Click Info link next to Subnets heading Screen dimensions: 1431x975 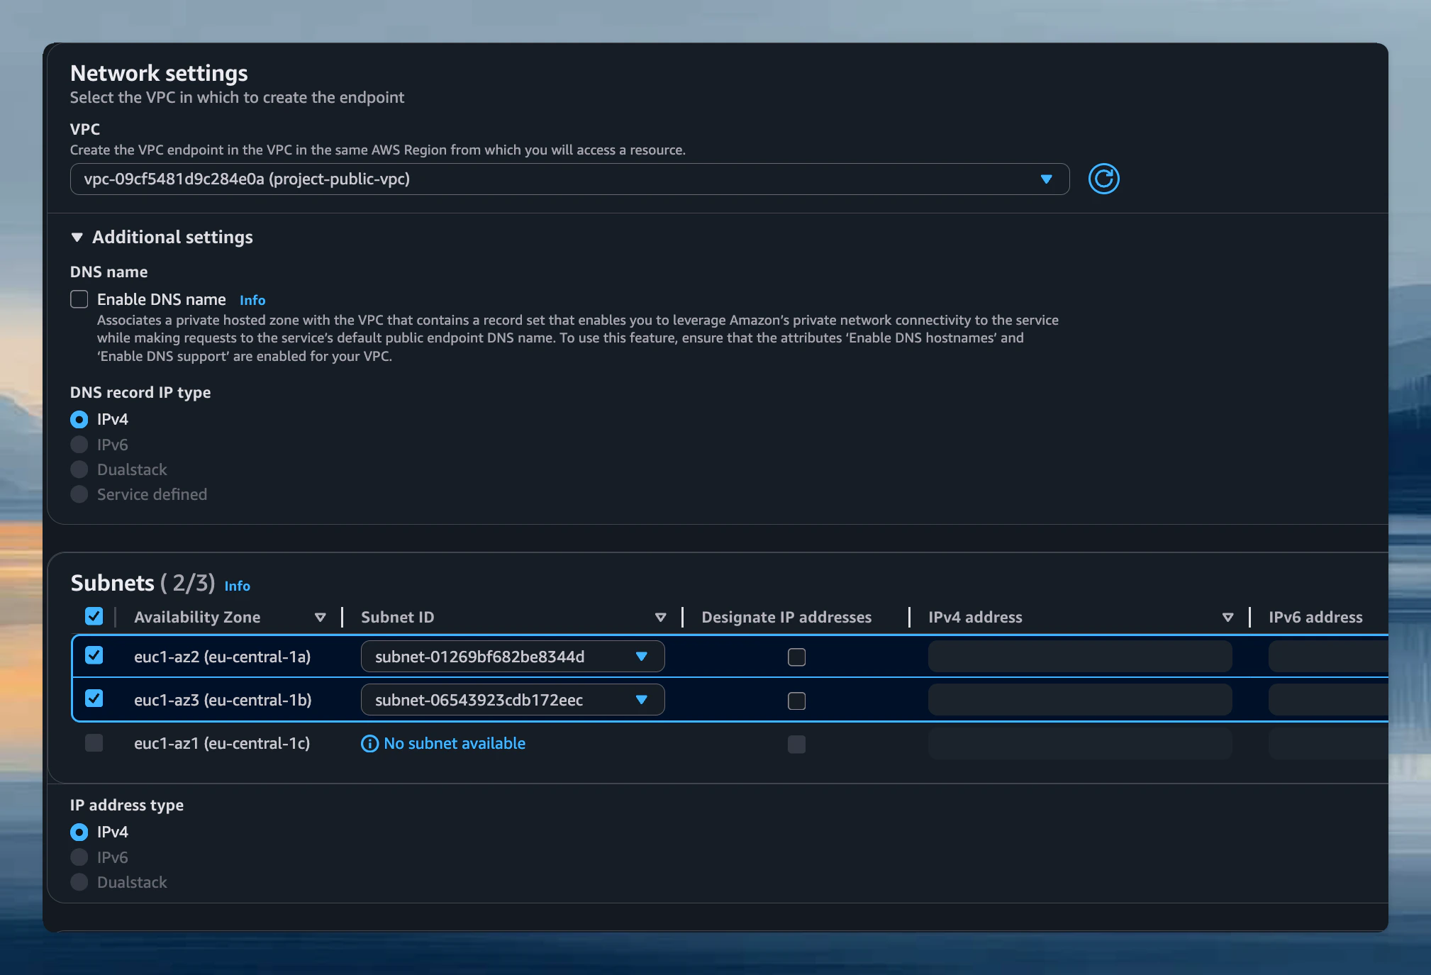(x=238, y=586)
